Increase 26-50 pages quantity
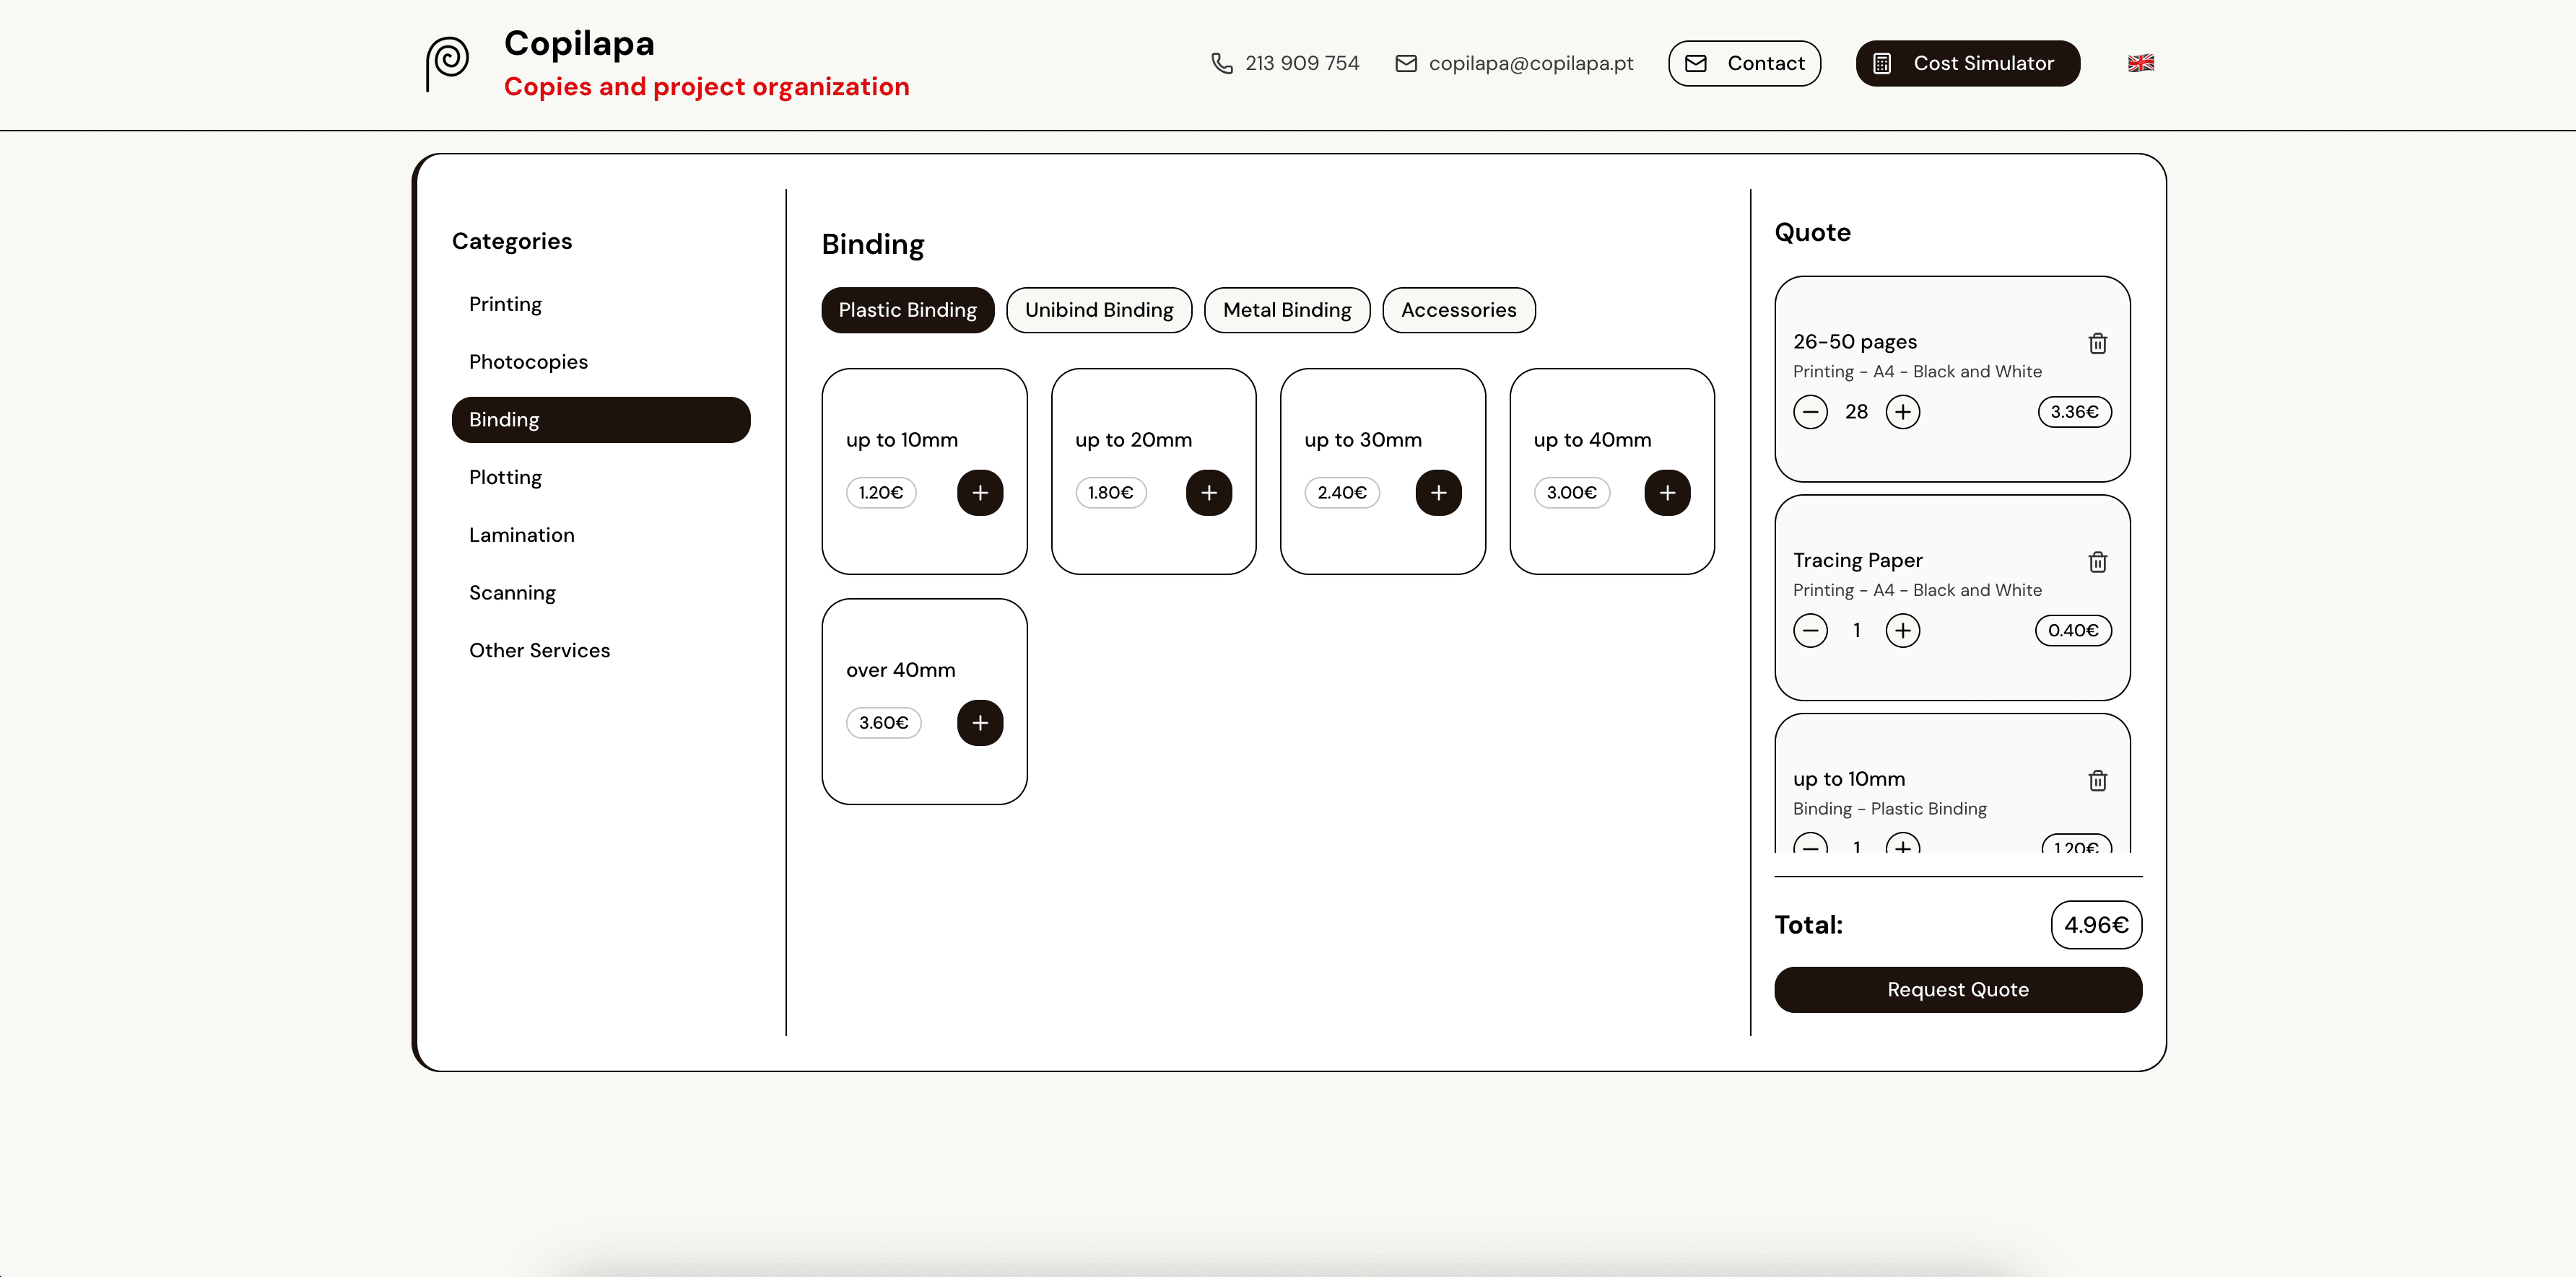Screen dimensions: 2576x1277 point(1902,412)
